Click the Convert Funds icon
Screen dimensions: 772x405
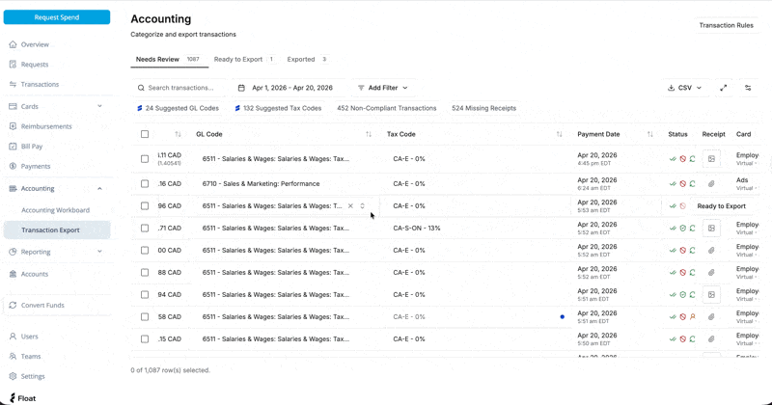(13, 305)
